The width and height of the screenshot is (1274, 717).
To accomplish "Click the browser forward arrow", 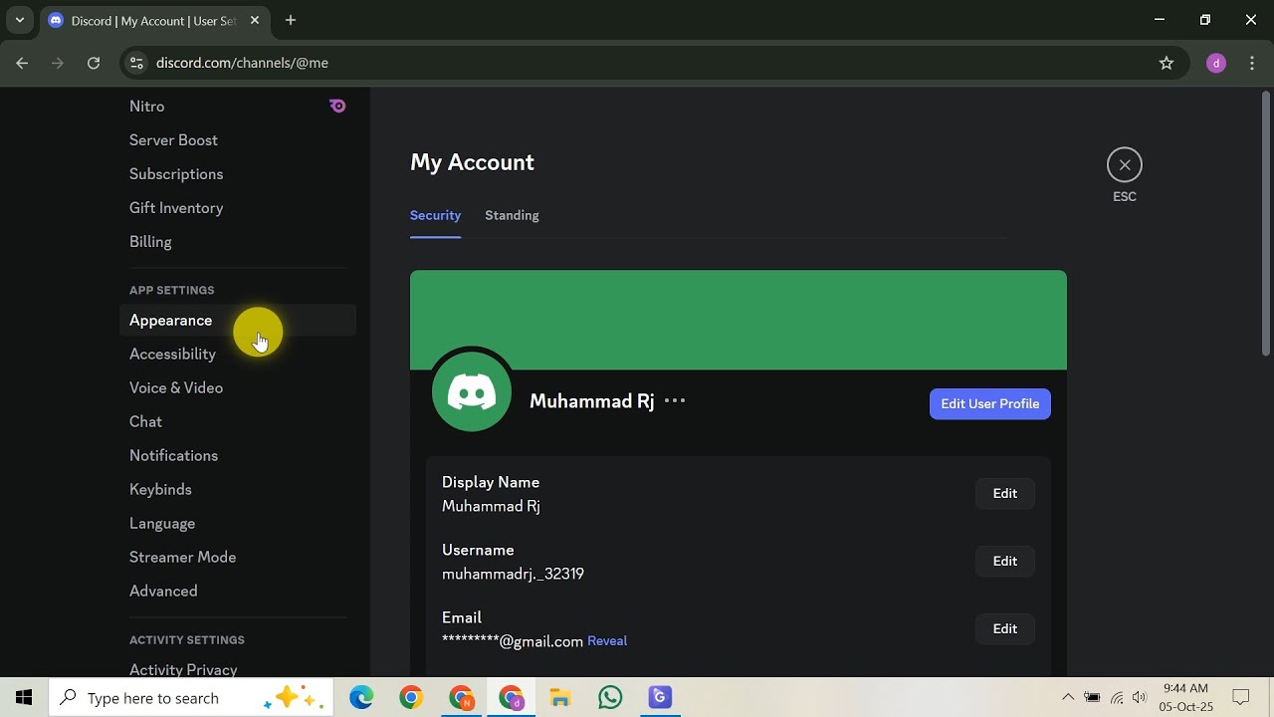I will pyautogui.click(x=58, y=63).
